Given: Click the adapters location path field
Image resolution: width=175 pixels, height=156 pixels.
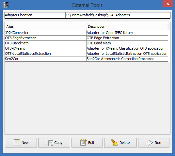Looking at the screenshot, I should pyautogui.click(x=118, y=15).
